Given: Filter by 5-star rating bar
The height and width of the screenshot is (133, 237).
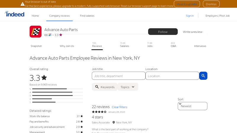Looking at the screenshot, I should pos(56,89).
